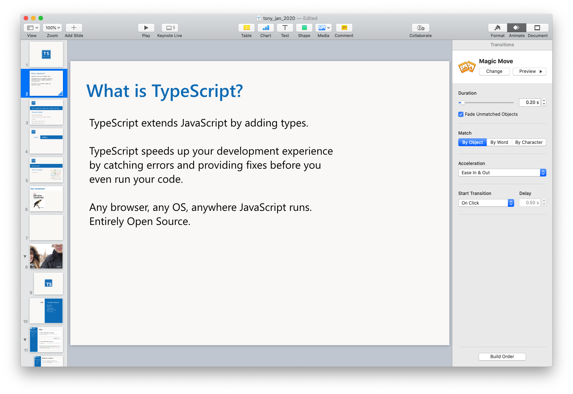The width and height of the screenshot is (573, 394).
Task: Open the Build Order window
Action: coord(502,357)
